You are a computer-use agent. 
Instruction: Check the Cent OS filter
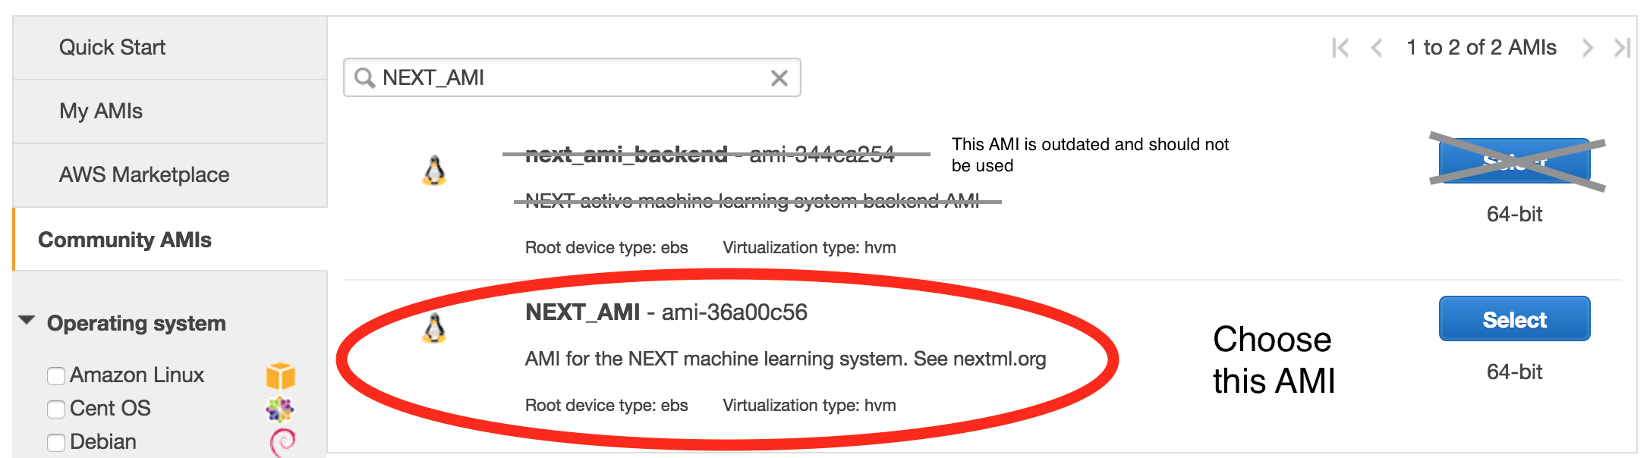click(56, 409)
